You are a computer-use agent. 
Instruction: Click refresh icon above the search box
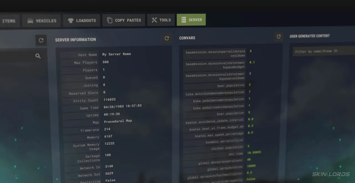tap(41, 40)
